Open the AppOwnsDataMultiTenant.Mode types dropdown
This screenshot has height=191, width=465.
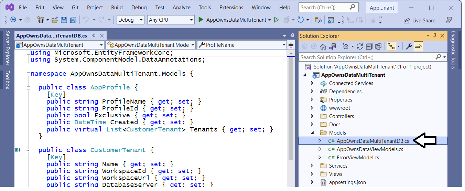click(151, 45)
